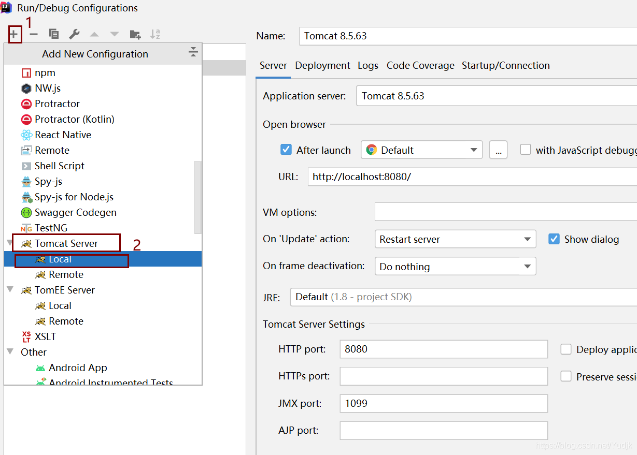Click the HTTPs port field
The height and width of the screenshot is (455, 637).
[x=444, y=376]
